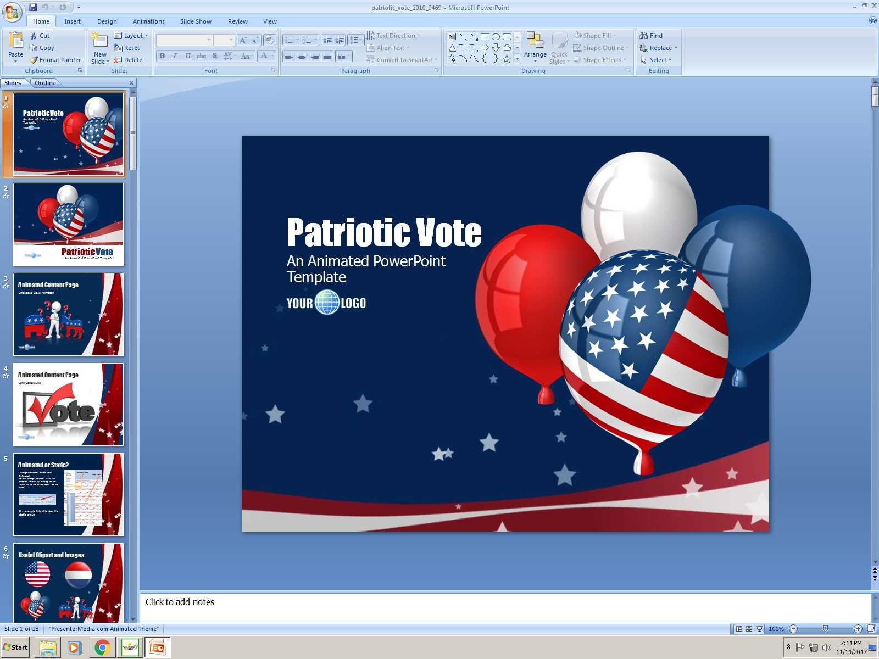Click the Arrange icon in Drawing group
The height and width of the screenshot is (659, 879).
535,41
